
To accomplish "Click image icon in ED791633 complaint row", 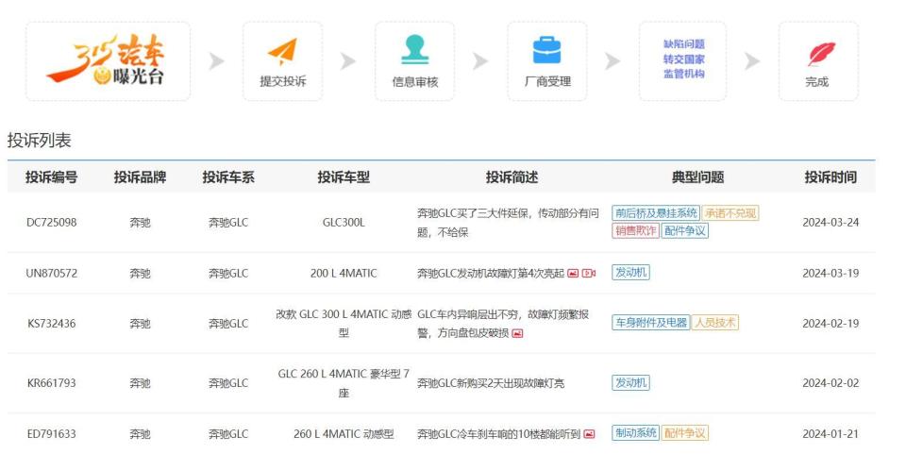I will [x=589, y=434].
